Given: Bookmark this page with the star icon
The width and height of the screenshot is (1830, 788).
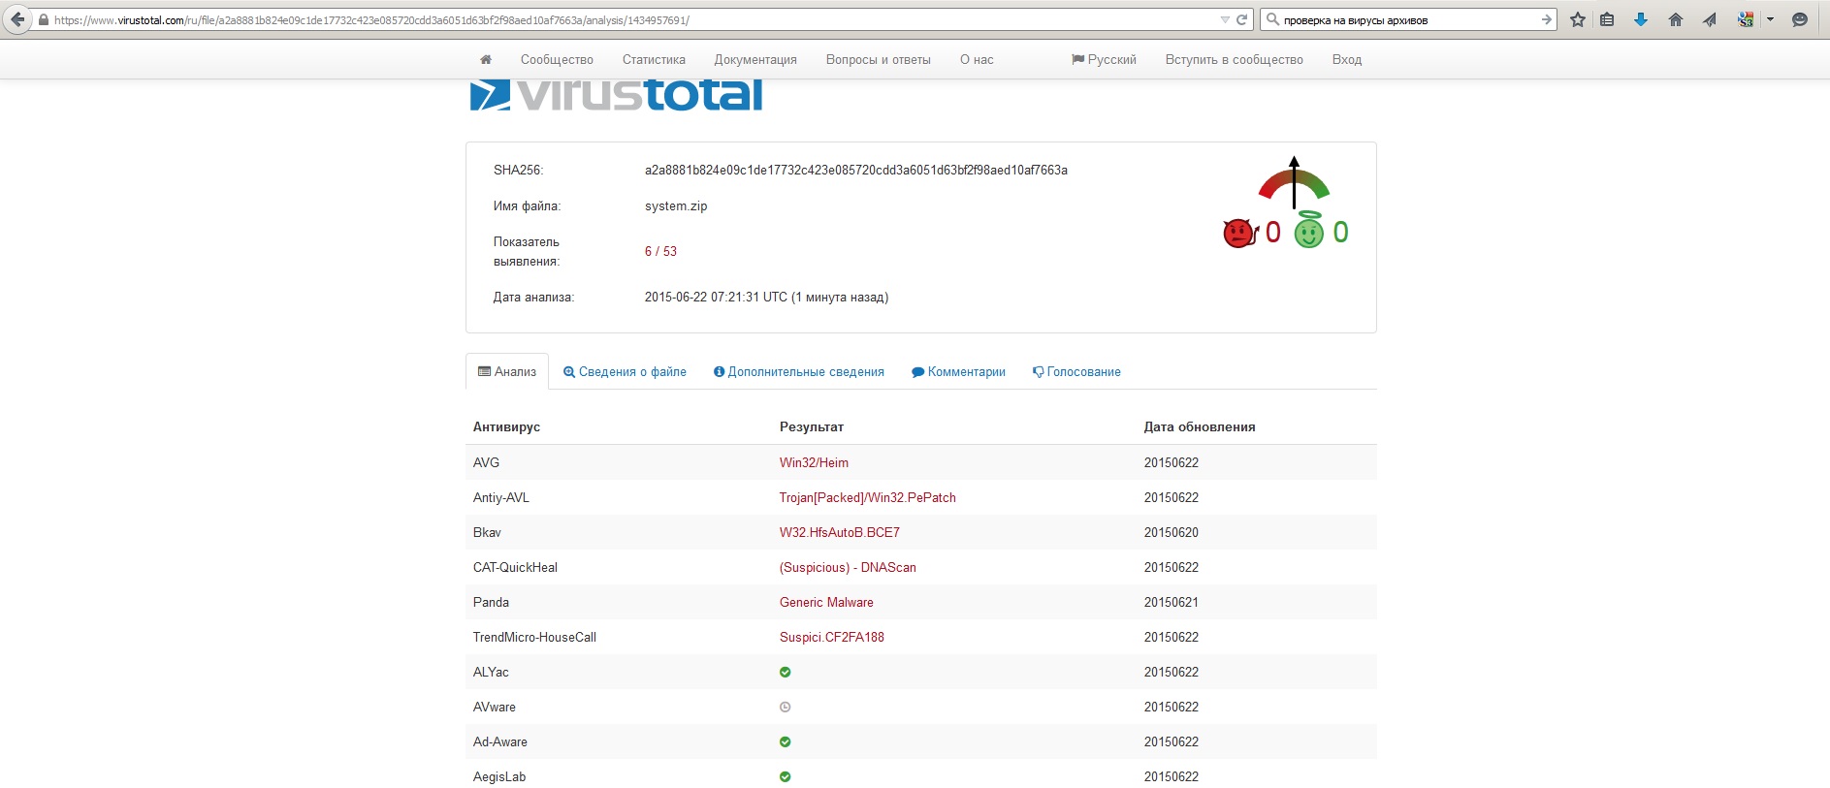Looking at the screenshot, I should click(1578, 19).
